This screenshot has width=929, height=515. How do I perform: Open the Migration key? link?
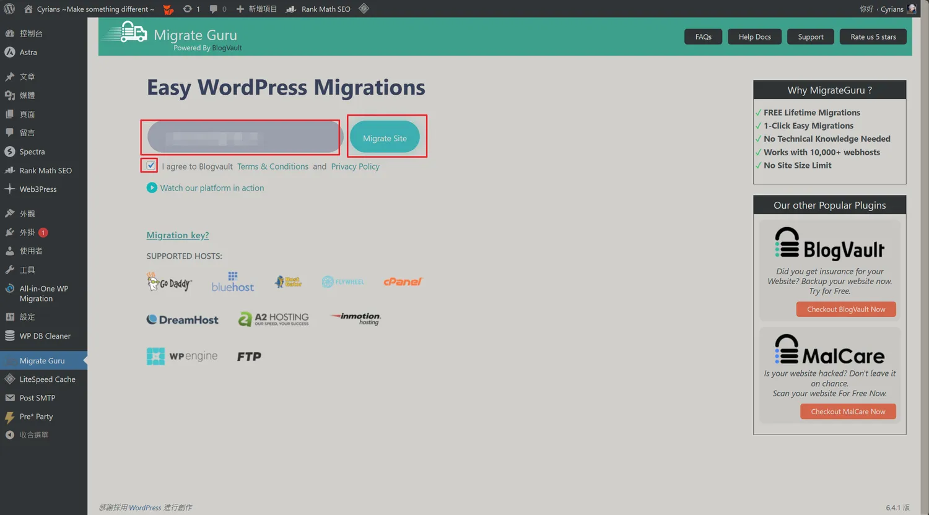178,235
